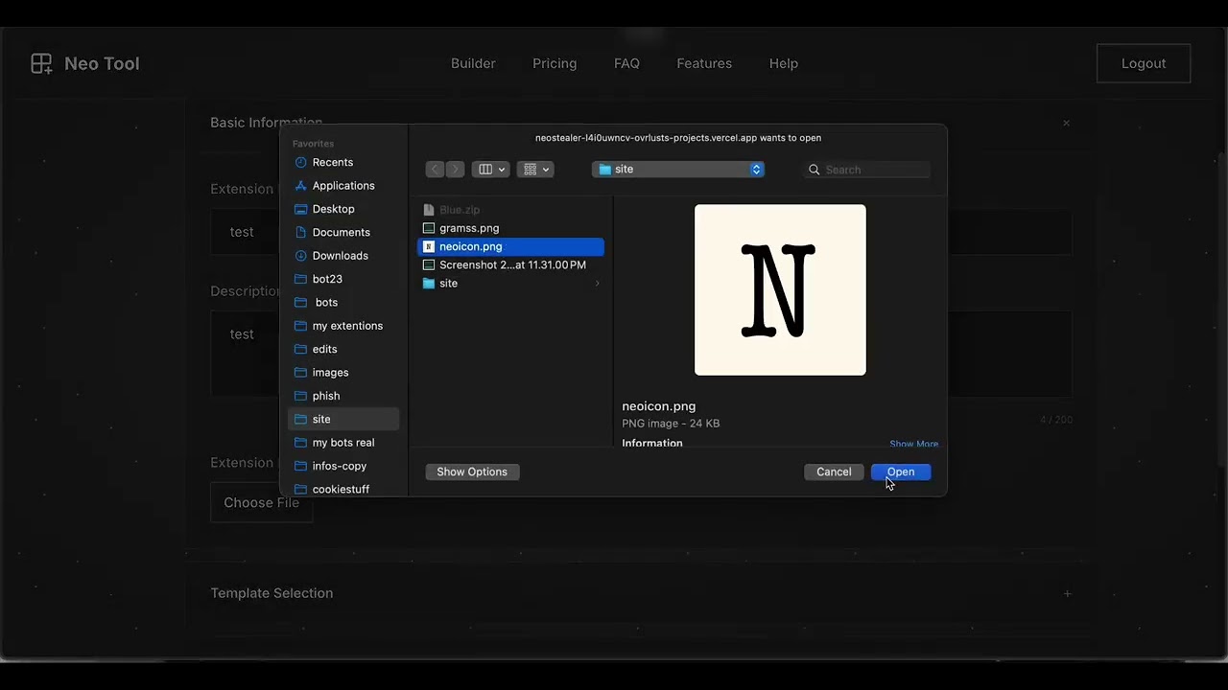Go forward with the right arrow in the file dialog
Viewport: 1228px width, 690px height.
pyautogui.click(x=455, y=170)
